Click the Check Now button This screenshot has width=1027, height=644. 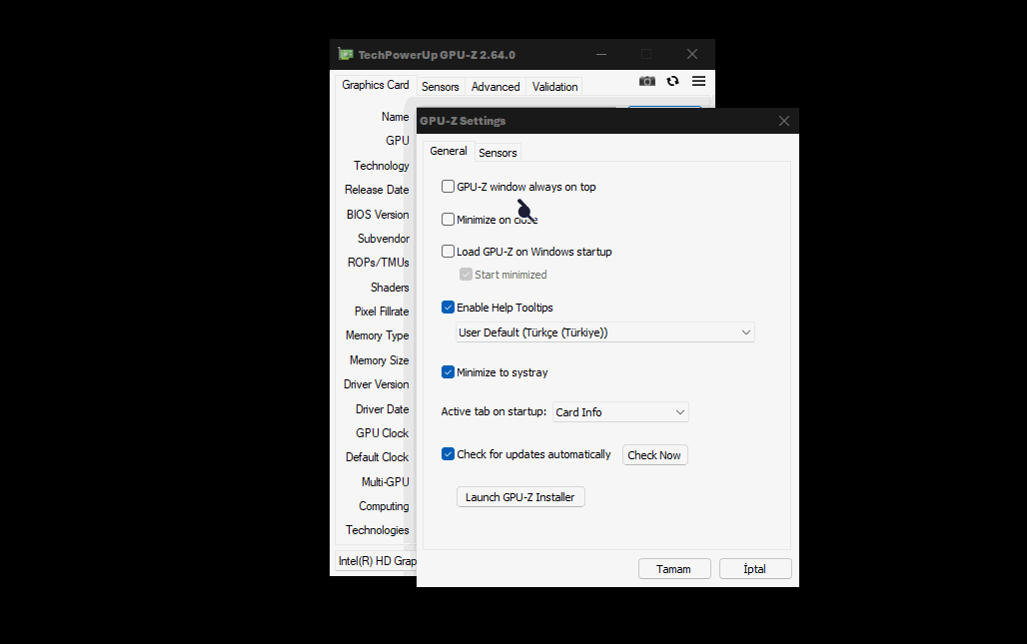tap(654, 455)
